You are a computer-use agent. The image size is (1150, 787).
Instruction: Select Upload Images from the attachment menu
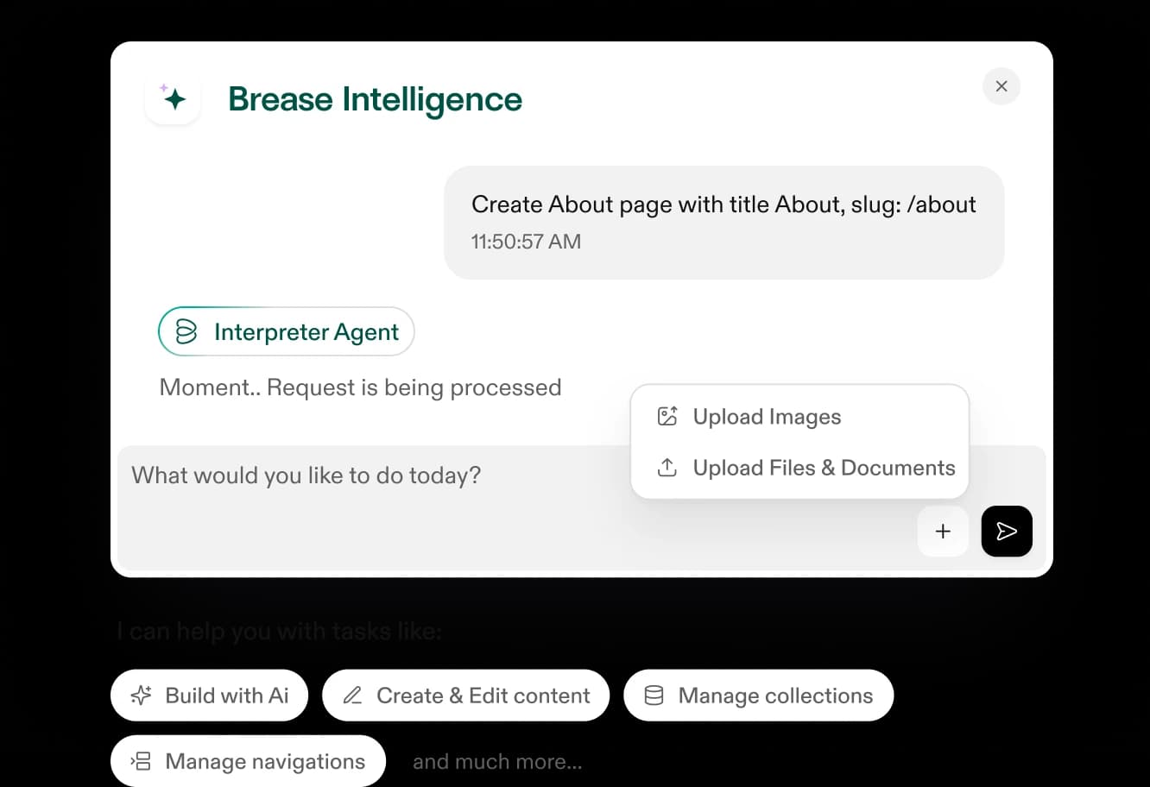tap(767, 416)
